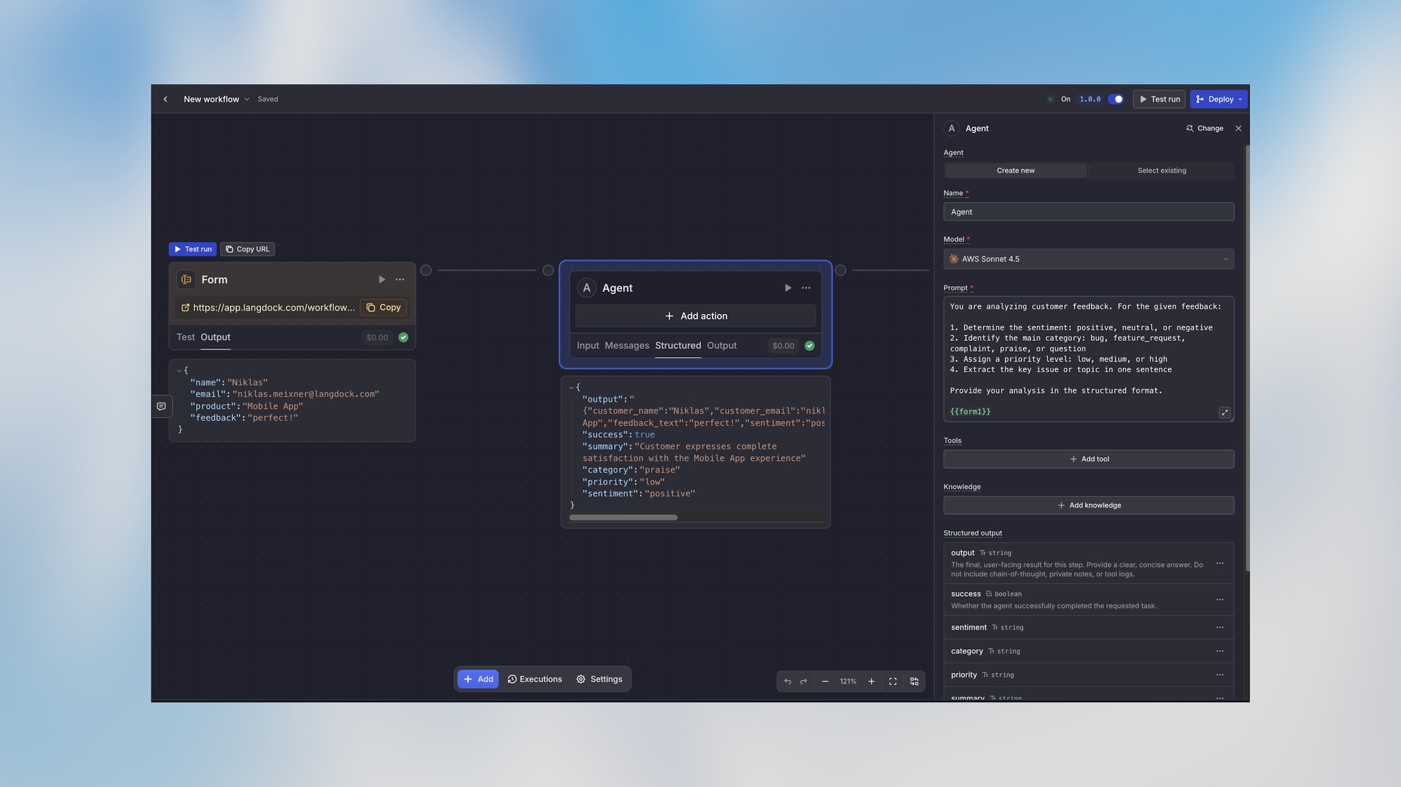1401x787 pixels.
Task: Toggle the workflow On switch
Action: (1115, 99)
